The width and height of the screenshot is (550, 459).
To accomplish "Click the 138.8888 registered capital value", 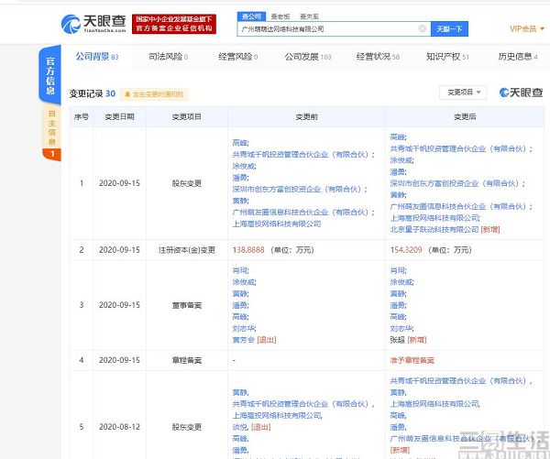I will coord(248,250).
